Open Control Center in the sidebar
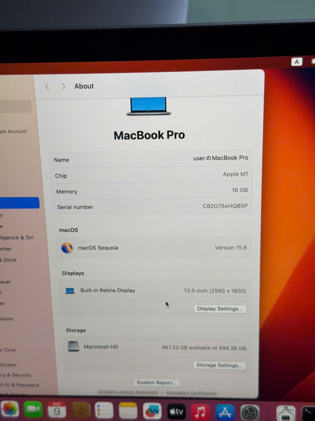 click(x=6, y=249)
